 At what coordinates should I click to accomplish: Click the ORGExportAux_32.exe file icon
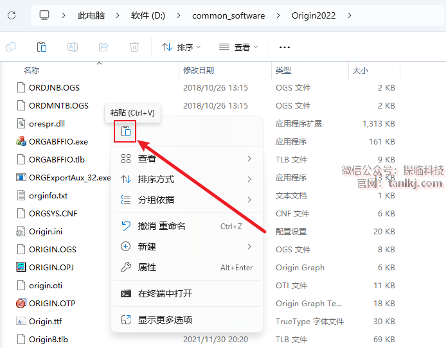pyautogui.click(x=21, y=178)
